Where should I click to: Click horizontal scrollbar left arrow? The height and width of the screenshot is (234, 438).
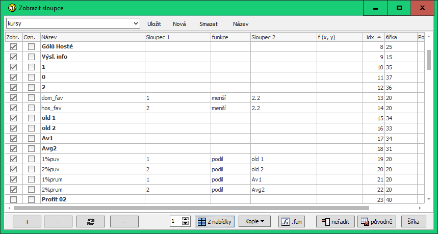10,208
